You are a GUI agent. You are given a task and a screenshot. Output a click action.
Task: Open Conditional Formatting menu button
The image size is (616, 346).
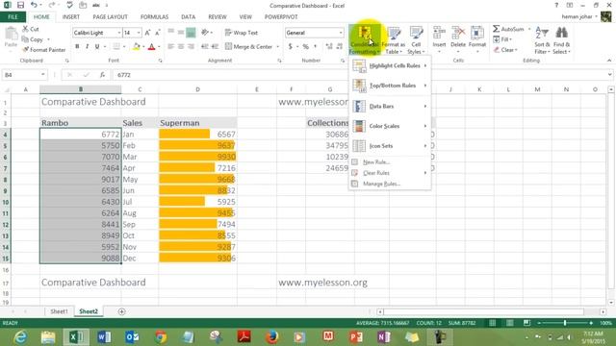click(365, 40)
